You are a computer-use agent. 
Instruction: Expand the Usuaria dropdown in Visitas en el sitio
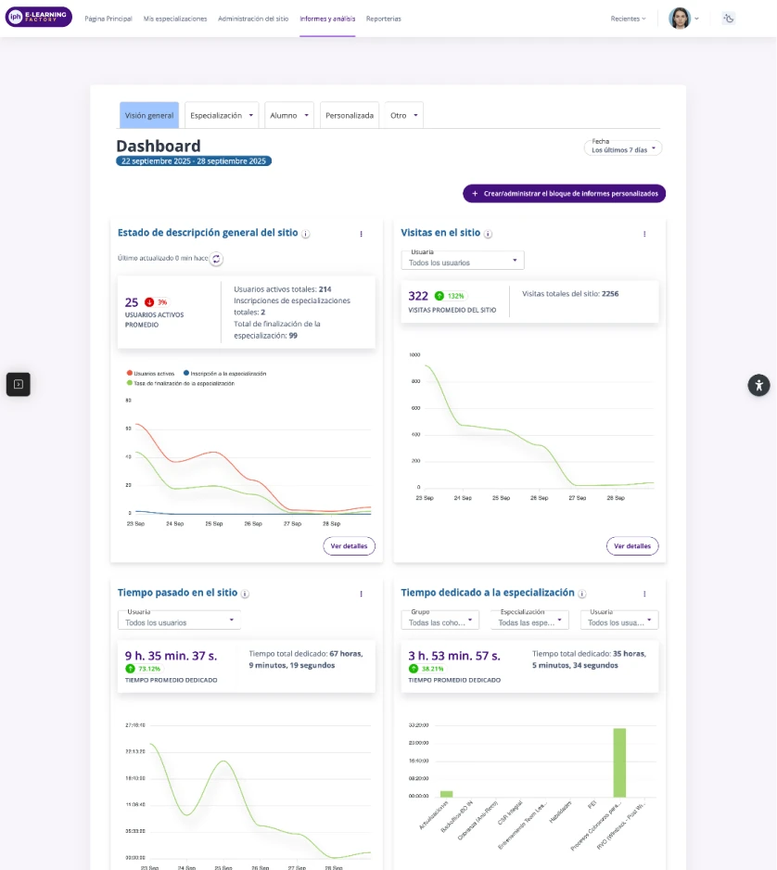462,262
